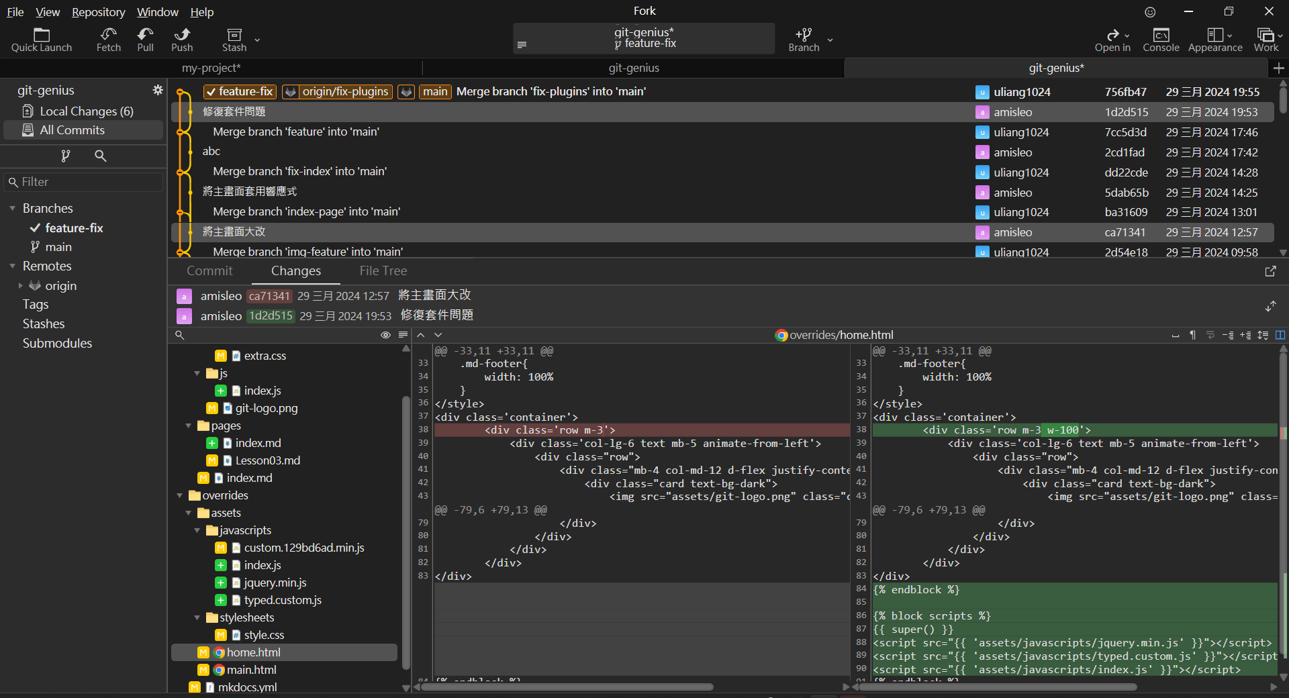Screen dimensions: 1289x698
Task: Switch to the my-project* tab
Action: click(x=211, y=68)
